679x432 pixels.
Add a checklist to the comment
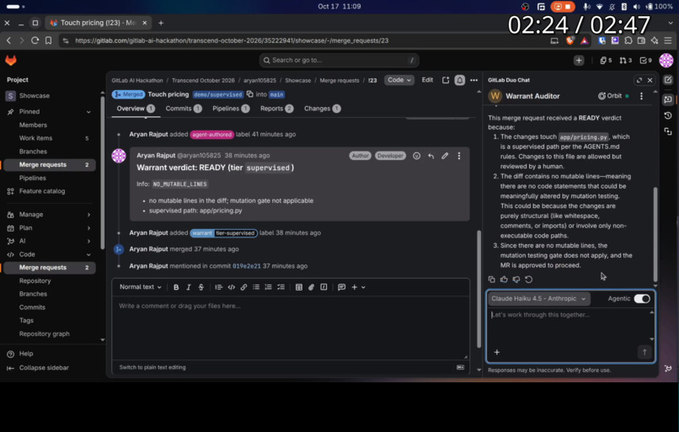[x=281, y=287]
